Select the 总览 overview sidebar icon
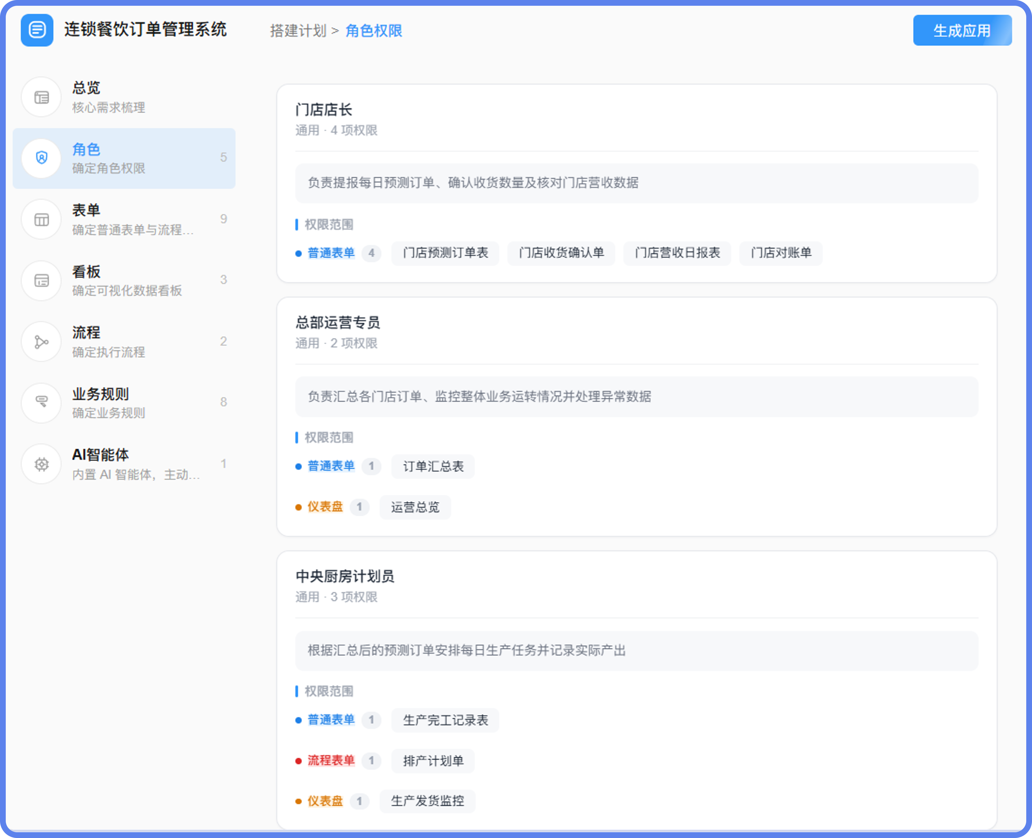This screenshot has width=1032, height=838. pyautogui.click(x=41, y=97)
